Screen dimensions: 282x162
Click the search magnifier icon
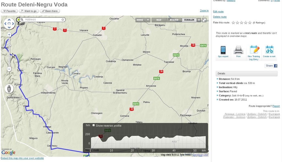(22, 20)
